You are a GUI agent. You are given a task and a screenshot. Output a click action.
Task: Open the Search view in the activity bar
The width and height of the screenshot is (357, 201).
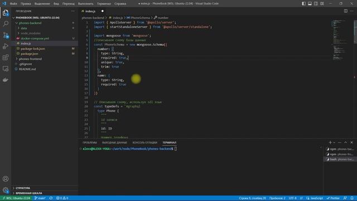click(x=6, y=23)
